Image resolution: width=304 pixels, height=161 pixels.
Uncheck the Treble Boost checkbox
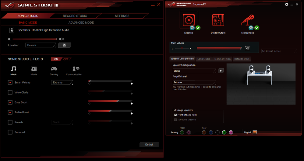[x=10, y=112]
